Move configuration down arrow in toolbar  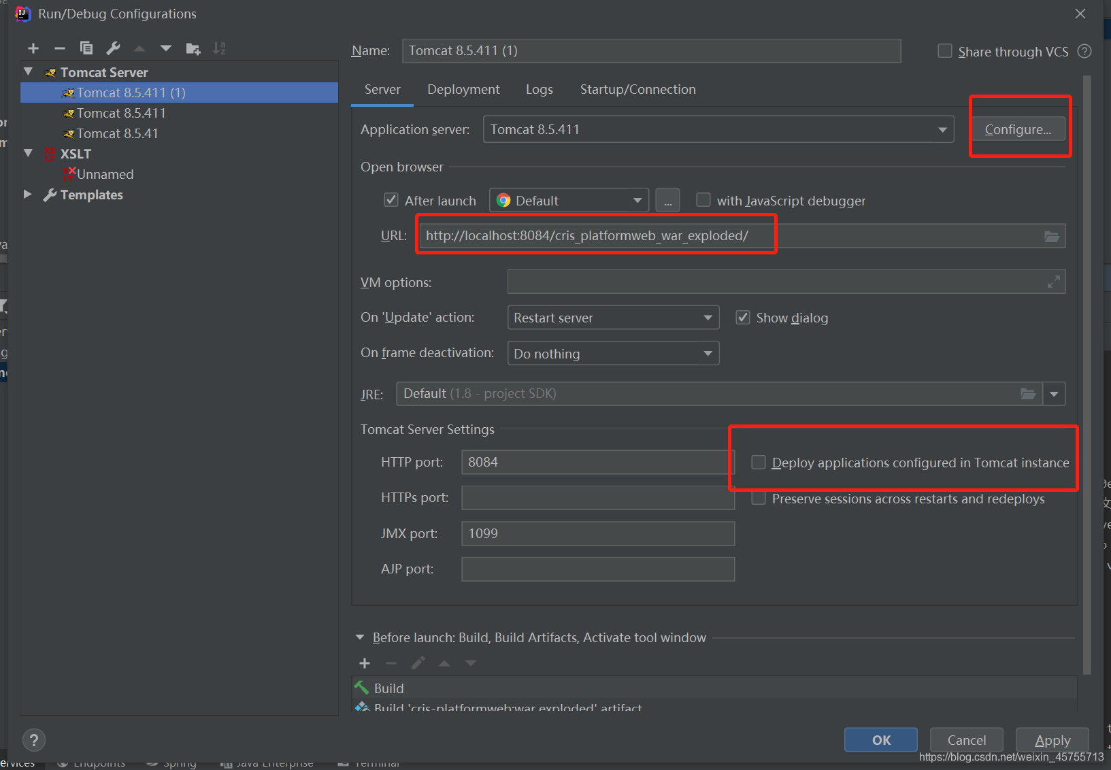point(166,48)
